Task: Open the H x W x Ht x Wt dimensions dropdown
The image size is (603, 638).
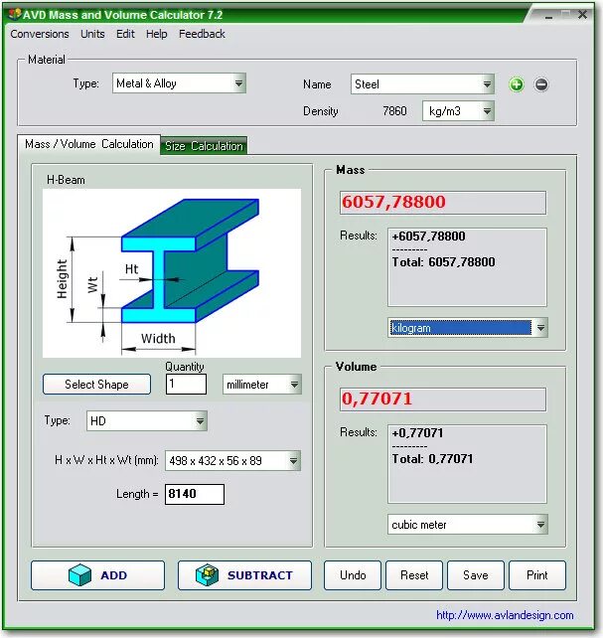Action: pos(233,460)
